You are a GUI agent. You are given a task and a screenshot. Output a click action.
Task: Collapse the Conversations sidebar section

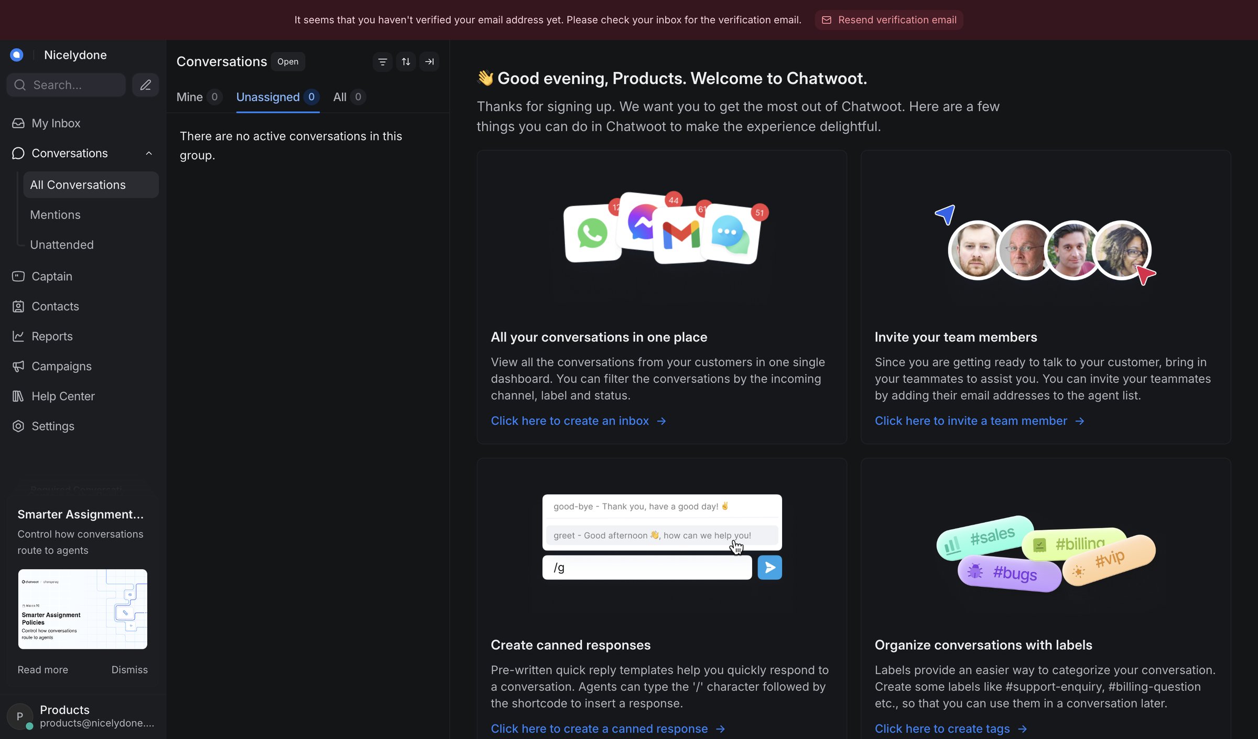point(149,153)
